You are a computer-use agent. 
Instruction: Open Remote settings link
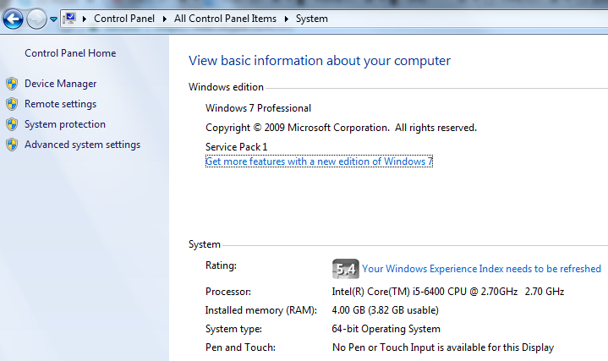coord(61,104)
